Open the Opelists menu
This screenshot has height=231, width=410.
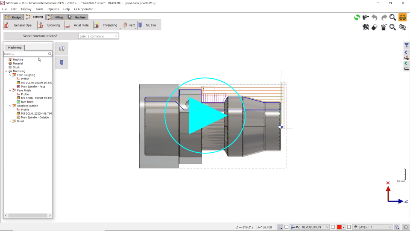[x=53, y=9]
